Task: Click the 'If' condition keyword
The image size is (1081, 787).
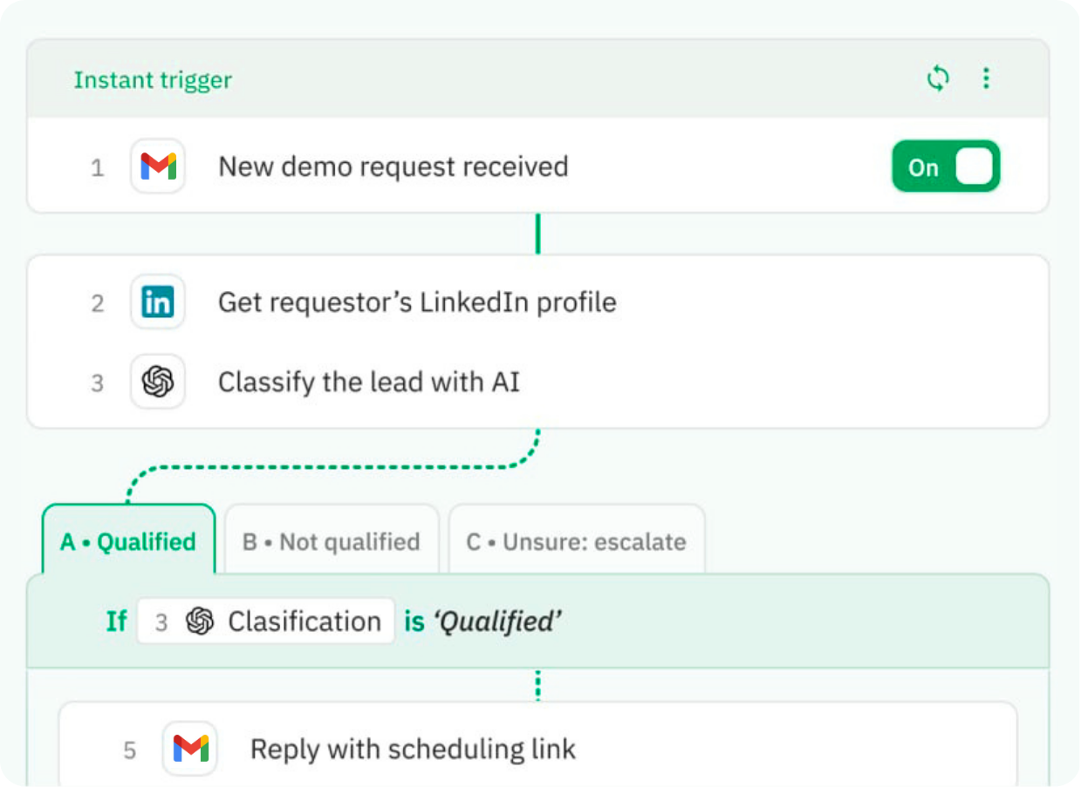Action: point(116,621)
